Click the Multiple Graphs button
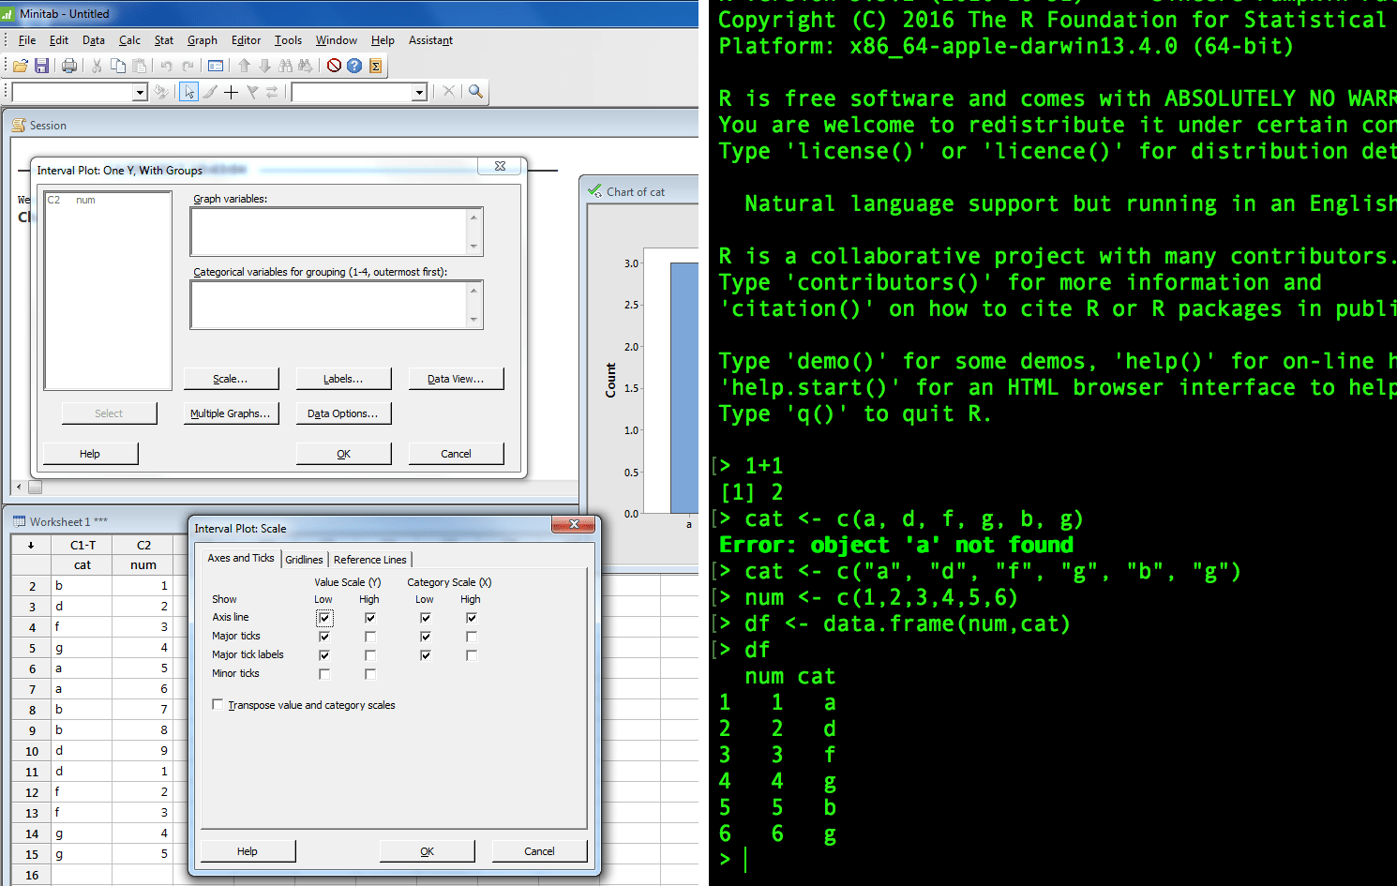The height and width of the screenshot is (886, 1397). point(231,413)
